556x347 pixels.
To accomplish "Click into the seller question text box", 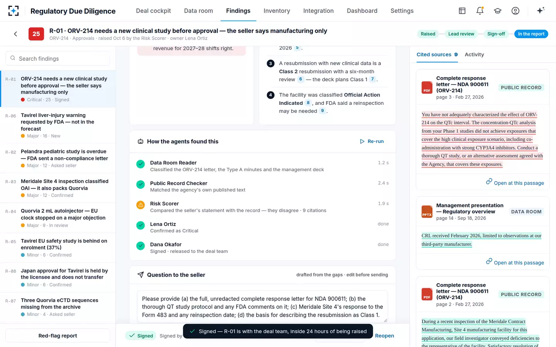I will tap(263, 307).
